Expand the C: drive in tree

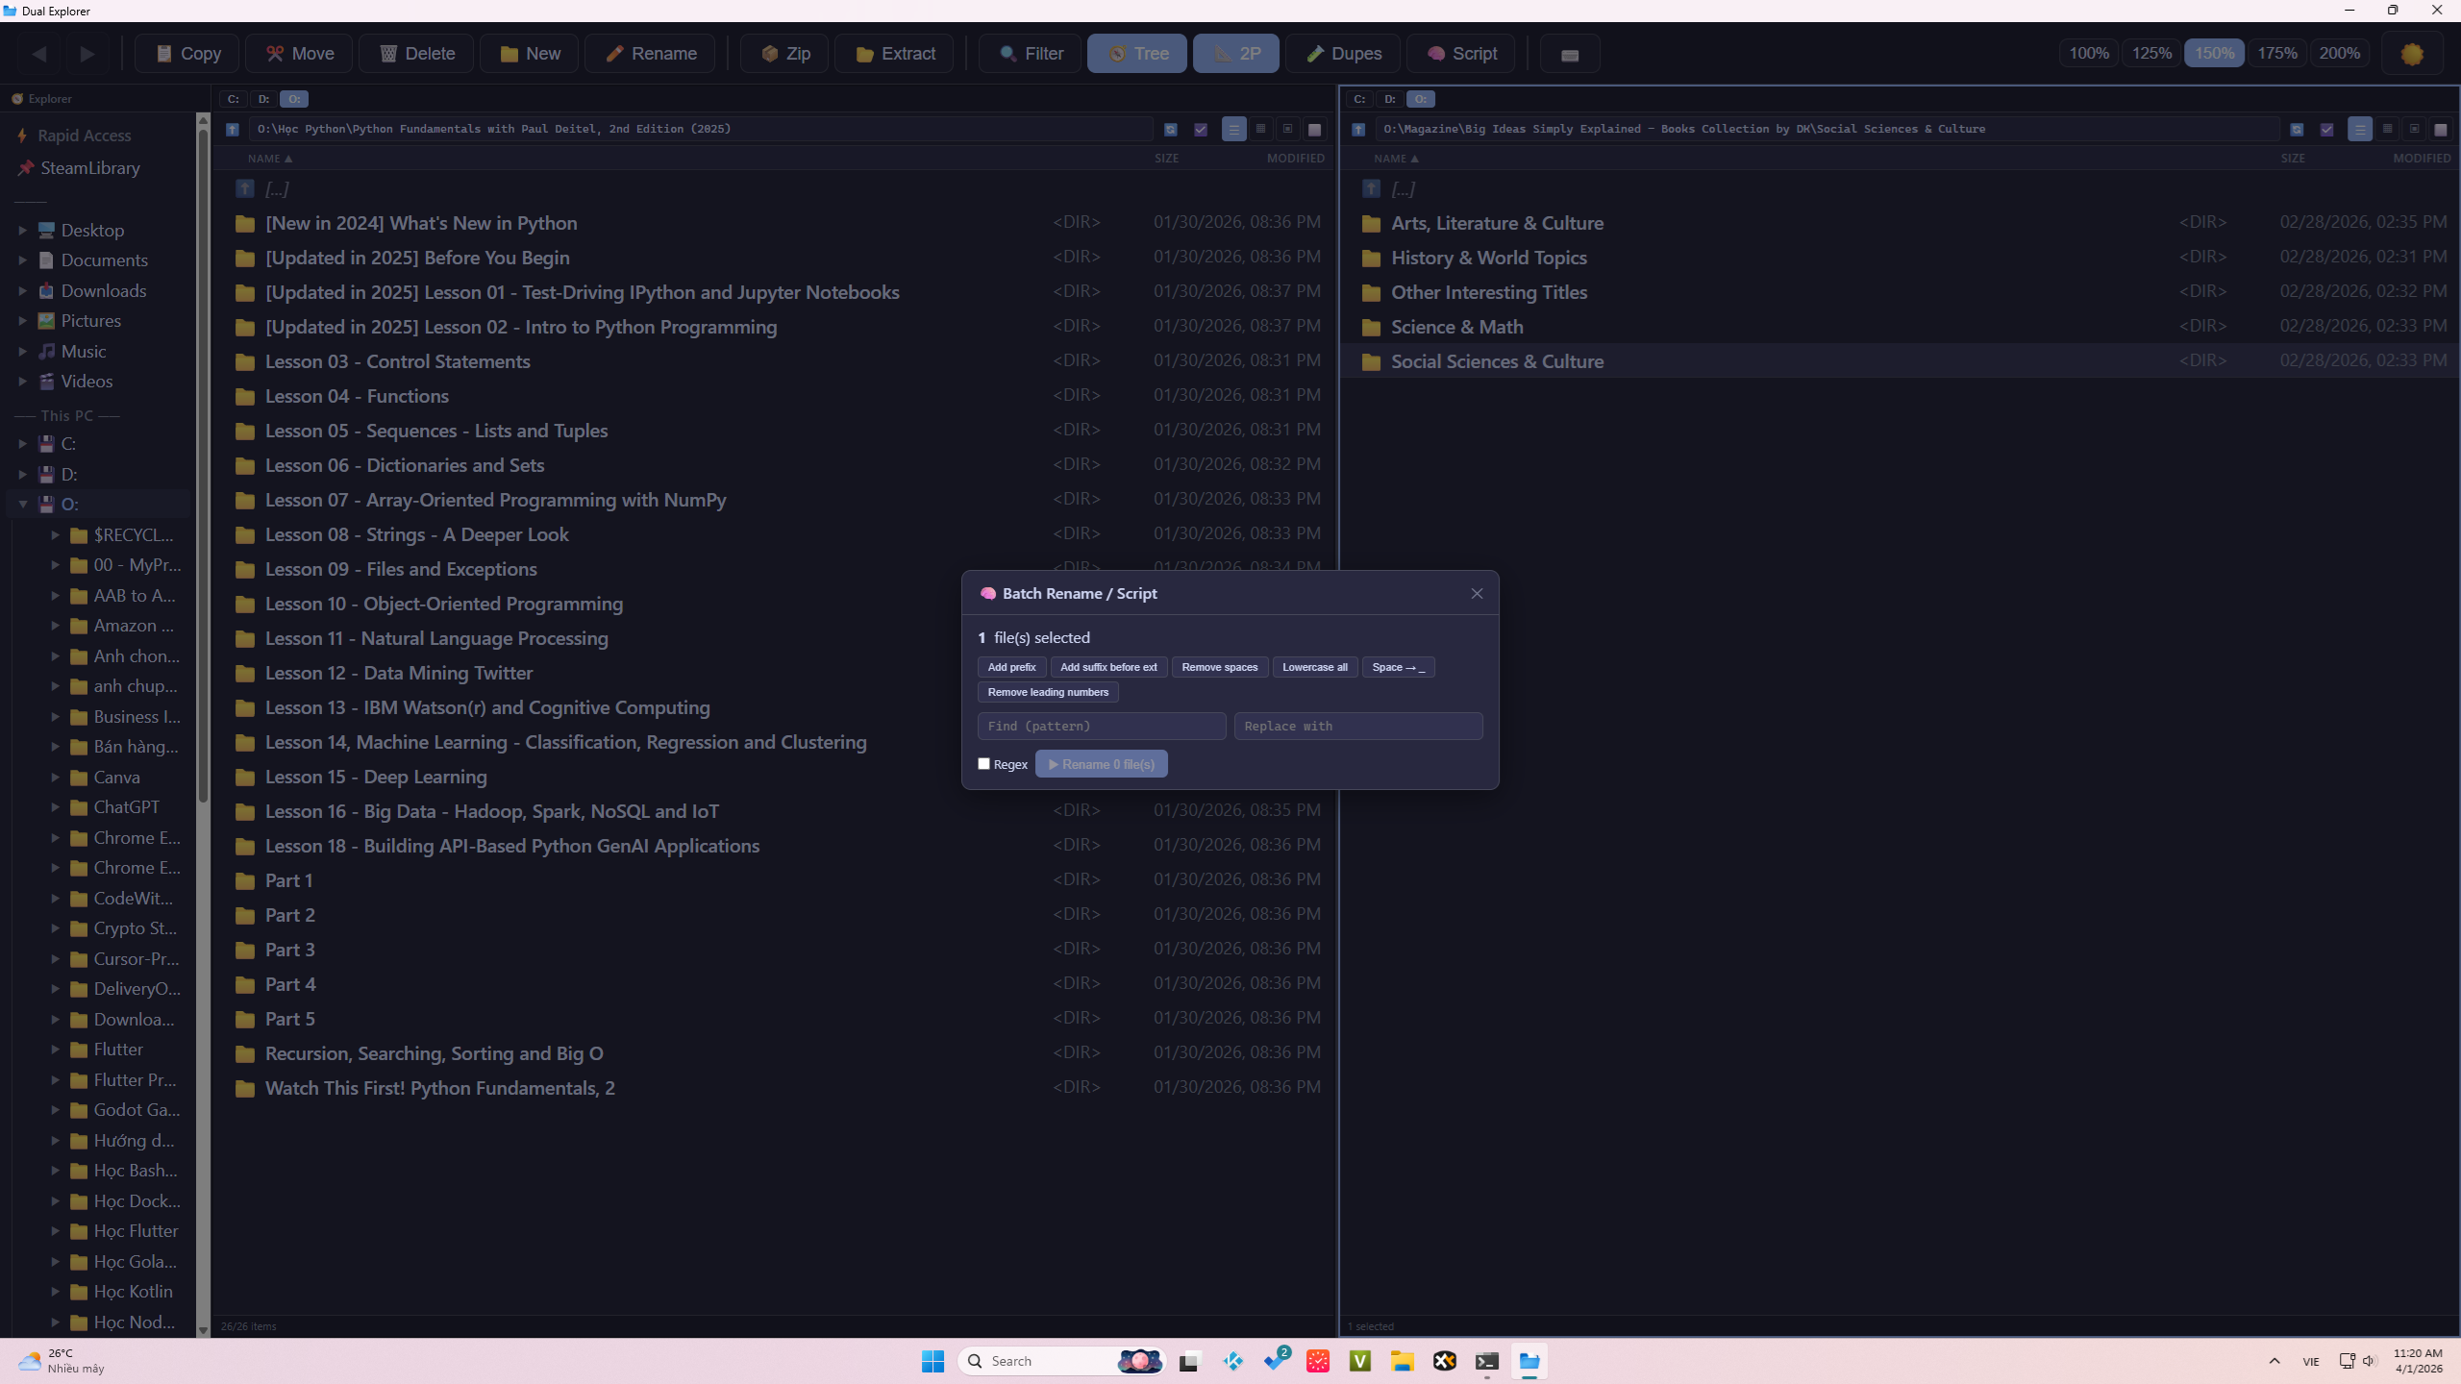(x=22, y=443)
